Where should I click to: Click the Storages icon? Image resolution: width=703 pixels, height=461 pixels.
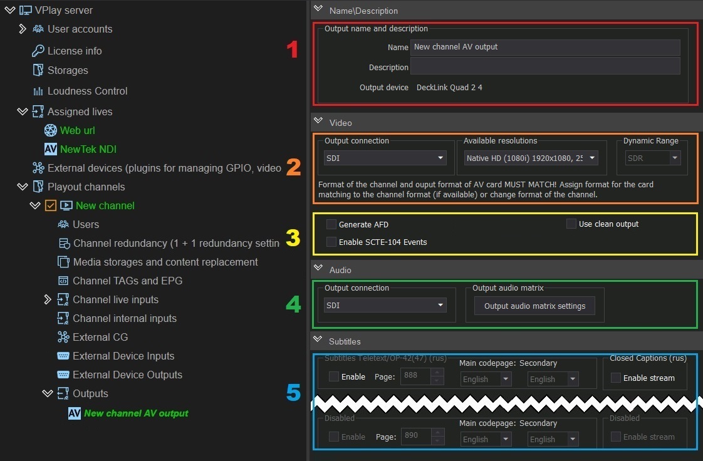pyautogui.click(x=38, y=70)
